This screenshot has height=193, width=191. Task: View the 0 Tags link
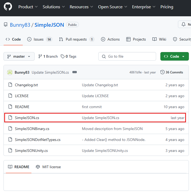[68, 56]
